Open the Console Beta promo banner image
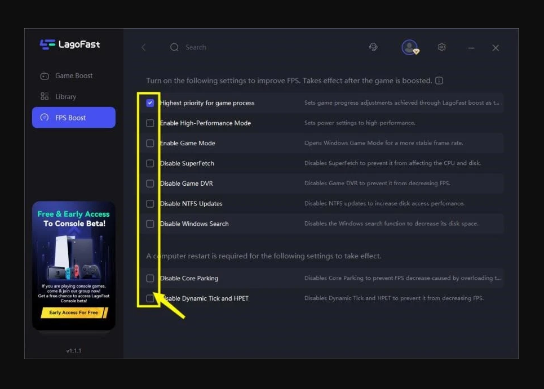544x389 pixels. click(73, 265)
